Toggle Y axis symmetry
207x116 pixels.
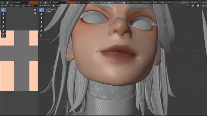[x=186, y=3]
